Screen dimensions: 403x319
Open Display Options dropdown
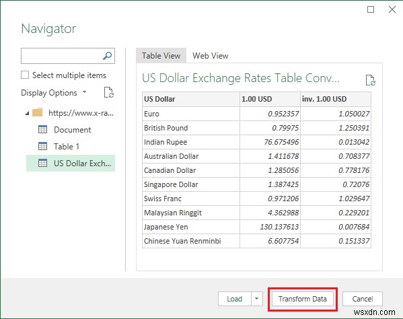point(54,93)
